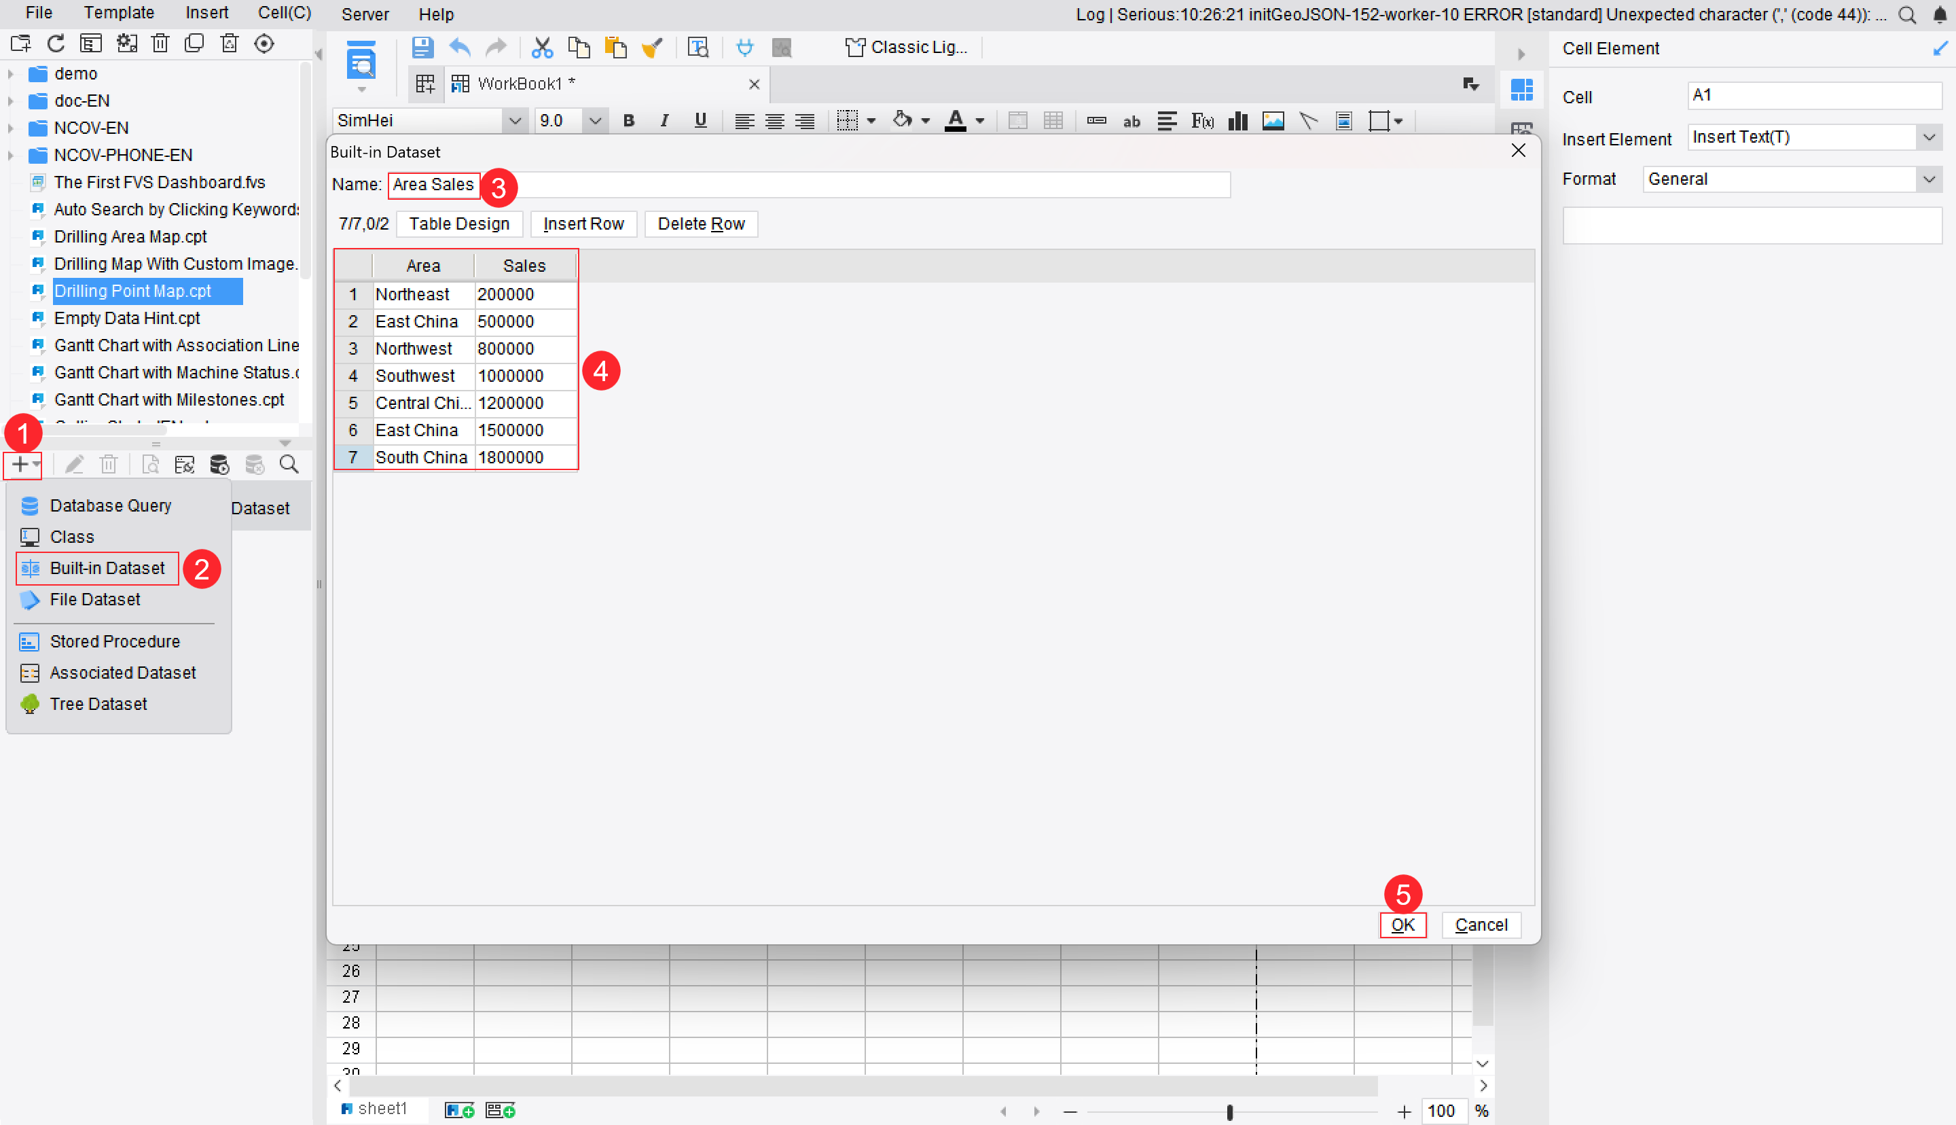
Task: Click the Cut scissors icon
Action: (542, 47)
